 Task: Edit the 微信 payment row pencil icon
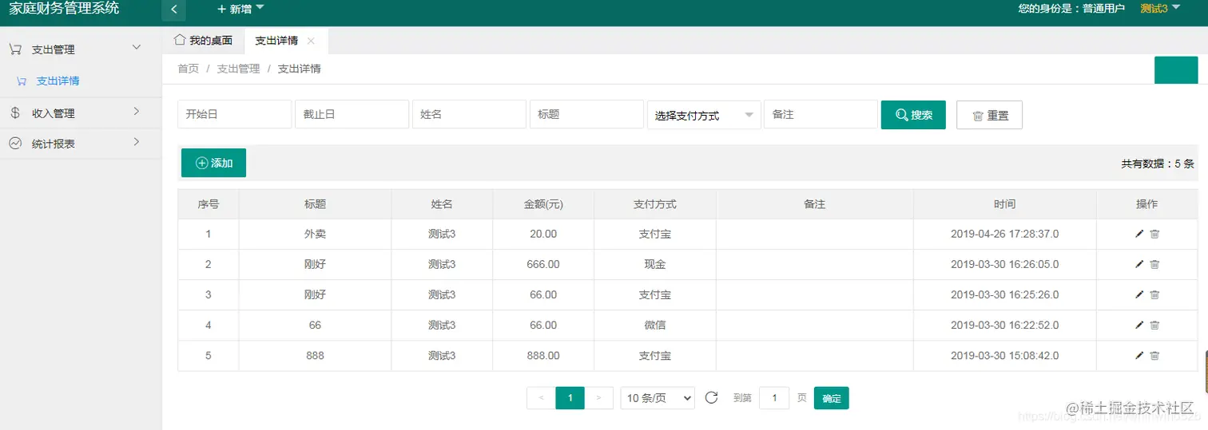(x=1139, y=325)
